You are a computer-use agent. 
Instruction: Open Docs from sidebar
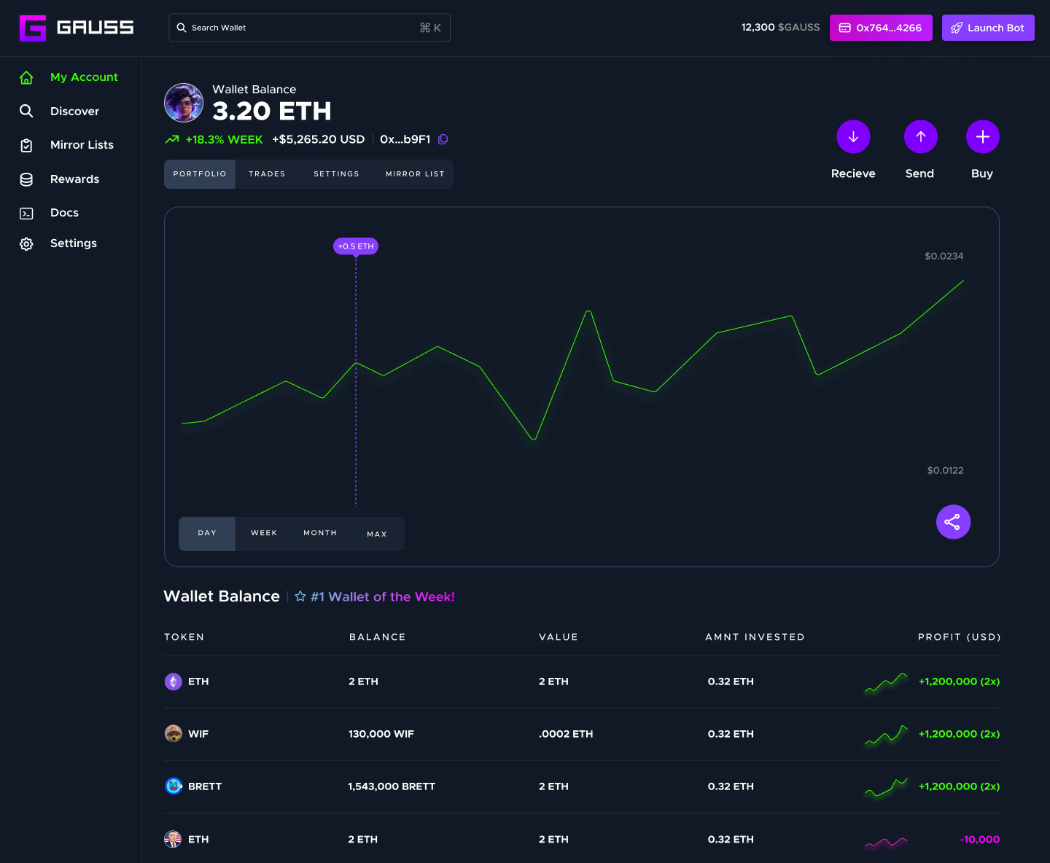click(64, 213)
